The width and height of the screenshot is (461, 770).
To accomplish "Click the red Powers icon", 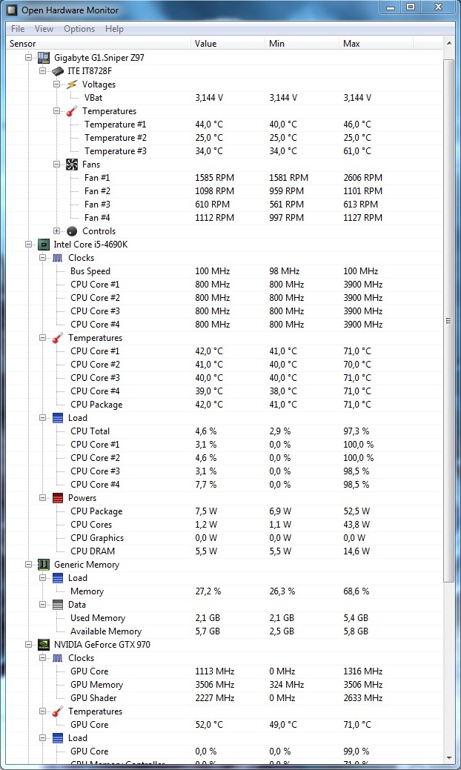I will (x=58, y=498).
